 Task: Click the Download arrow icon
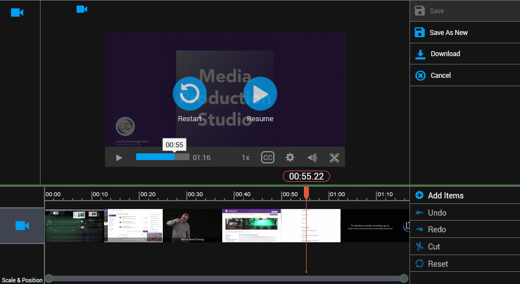tap(420, 54)
